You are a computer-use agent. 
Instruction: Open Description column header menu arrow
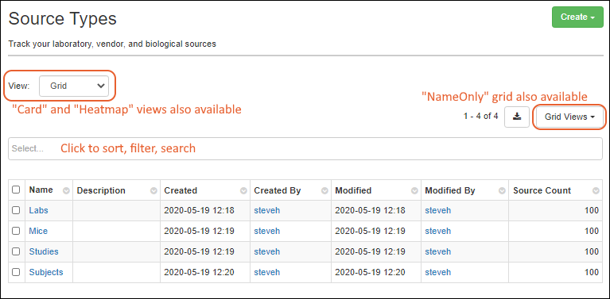pyautogui.click(x=154, y=191)
